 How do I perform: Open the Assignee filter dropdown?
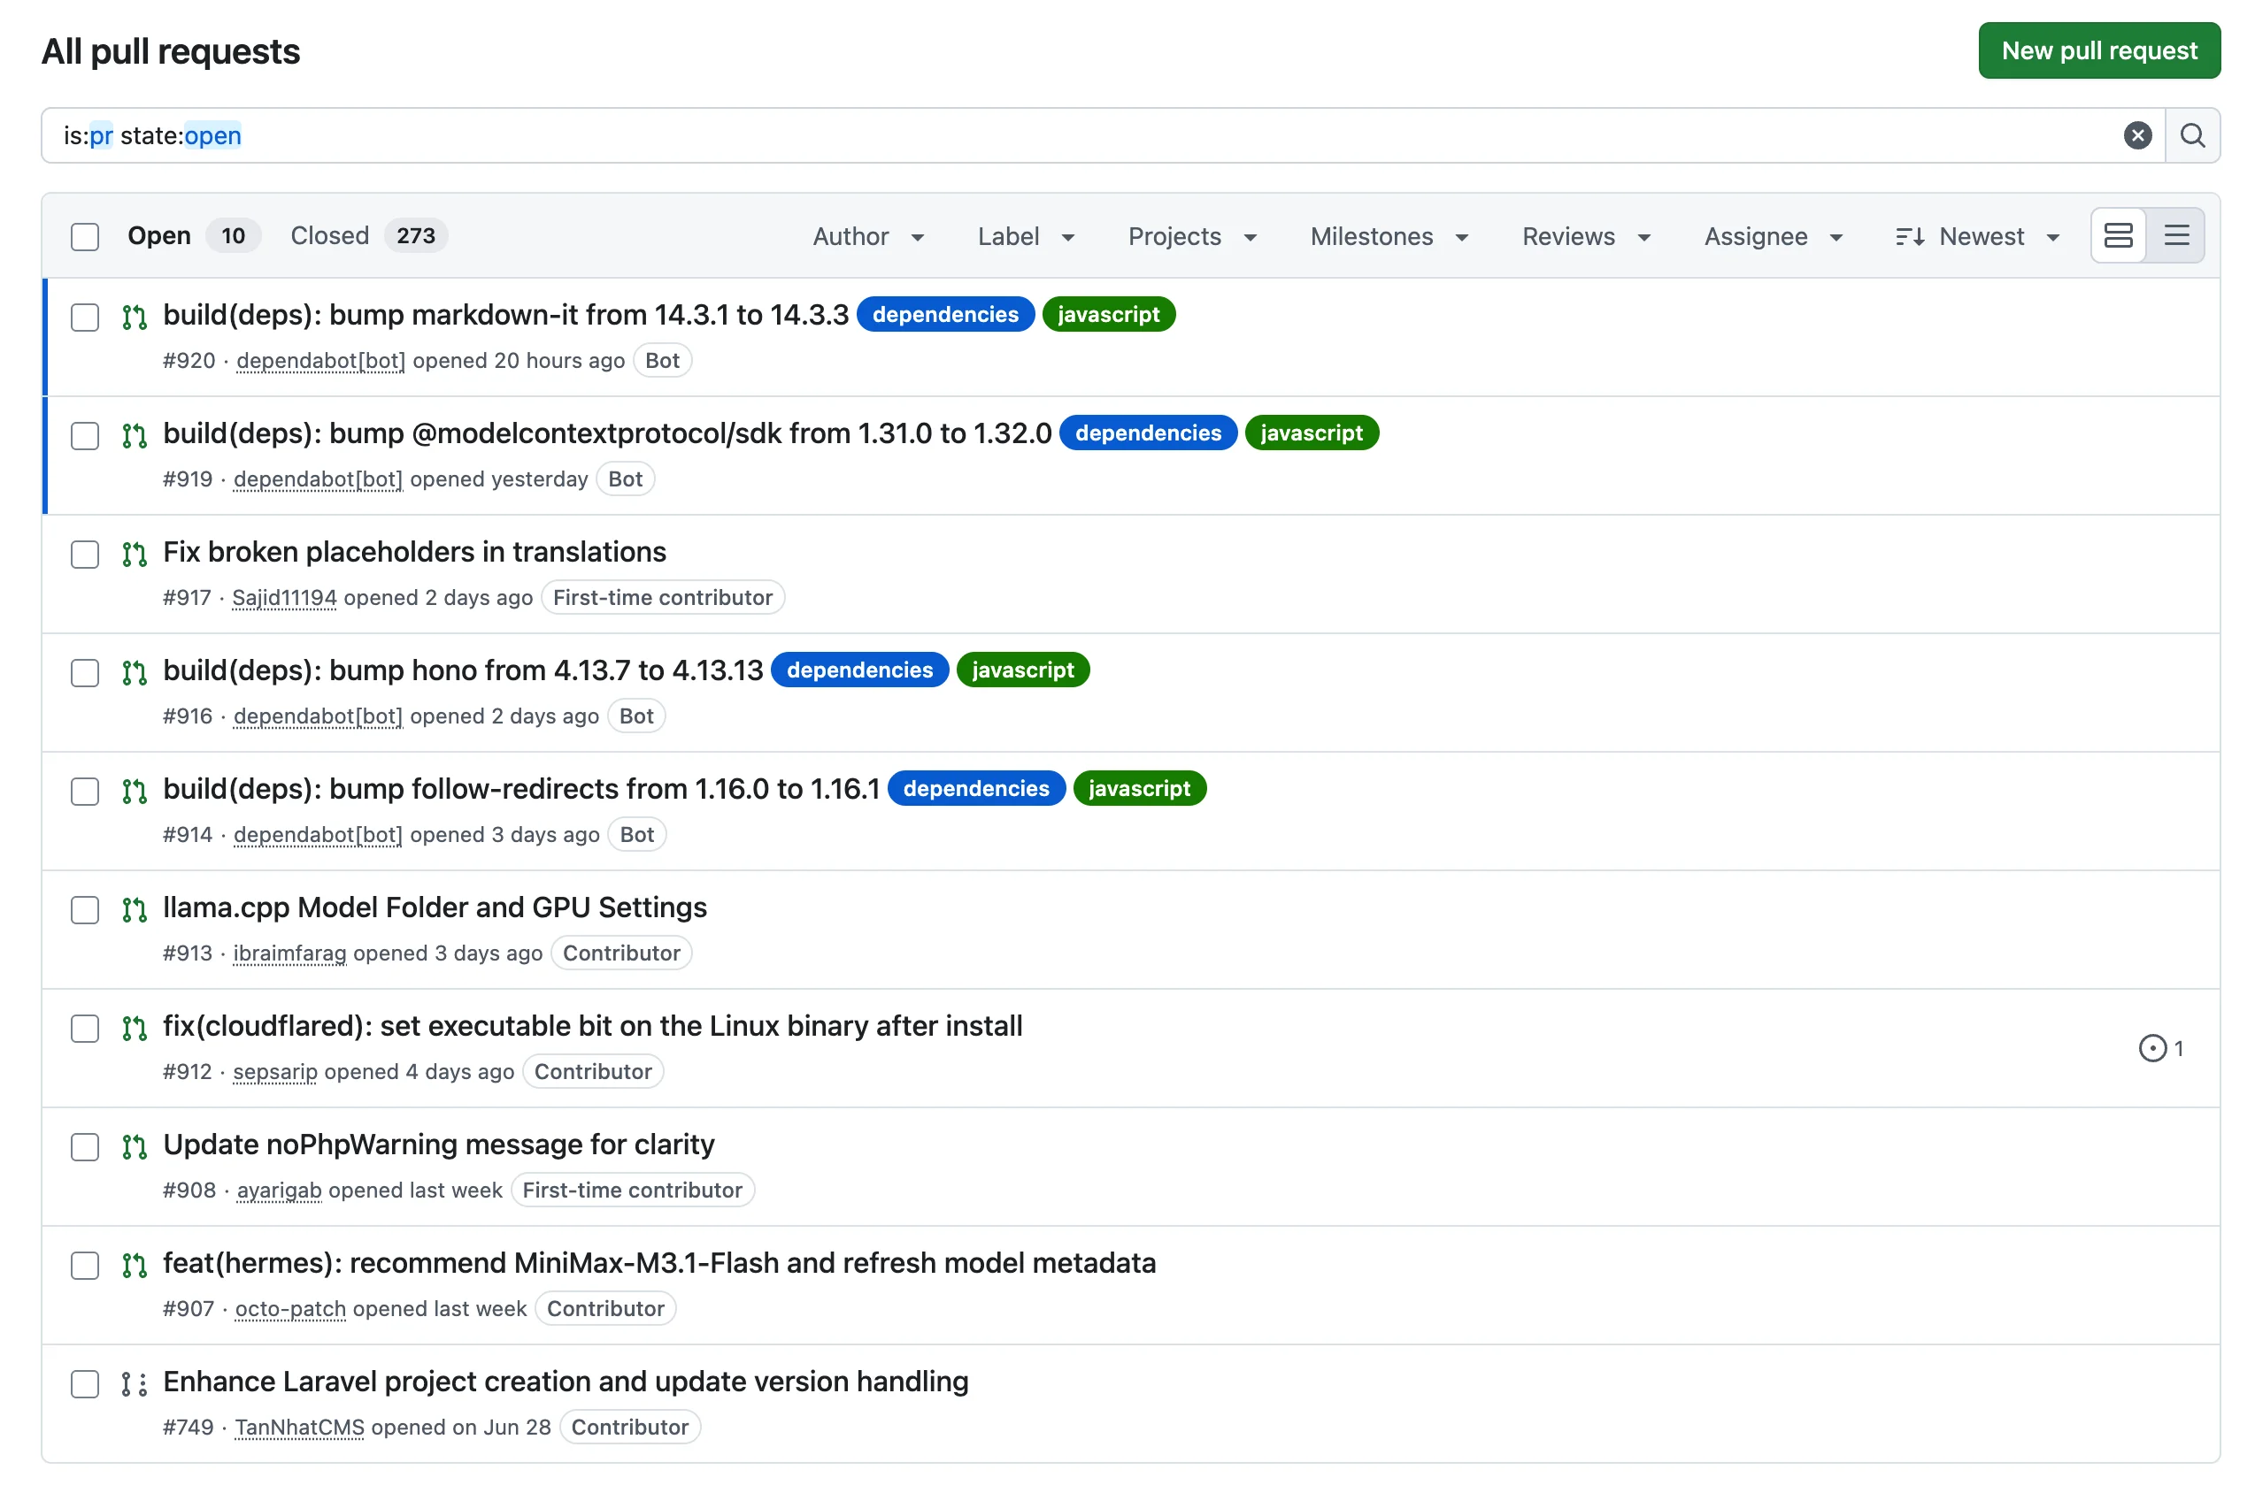[x=1773, y=236]
